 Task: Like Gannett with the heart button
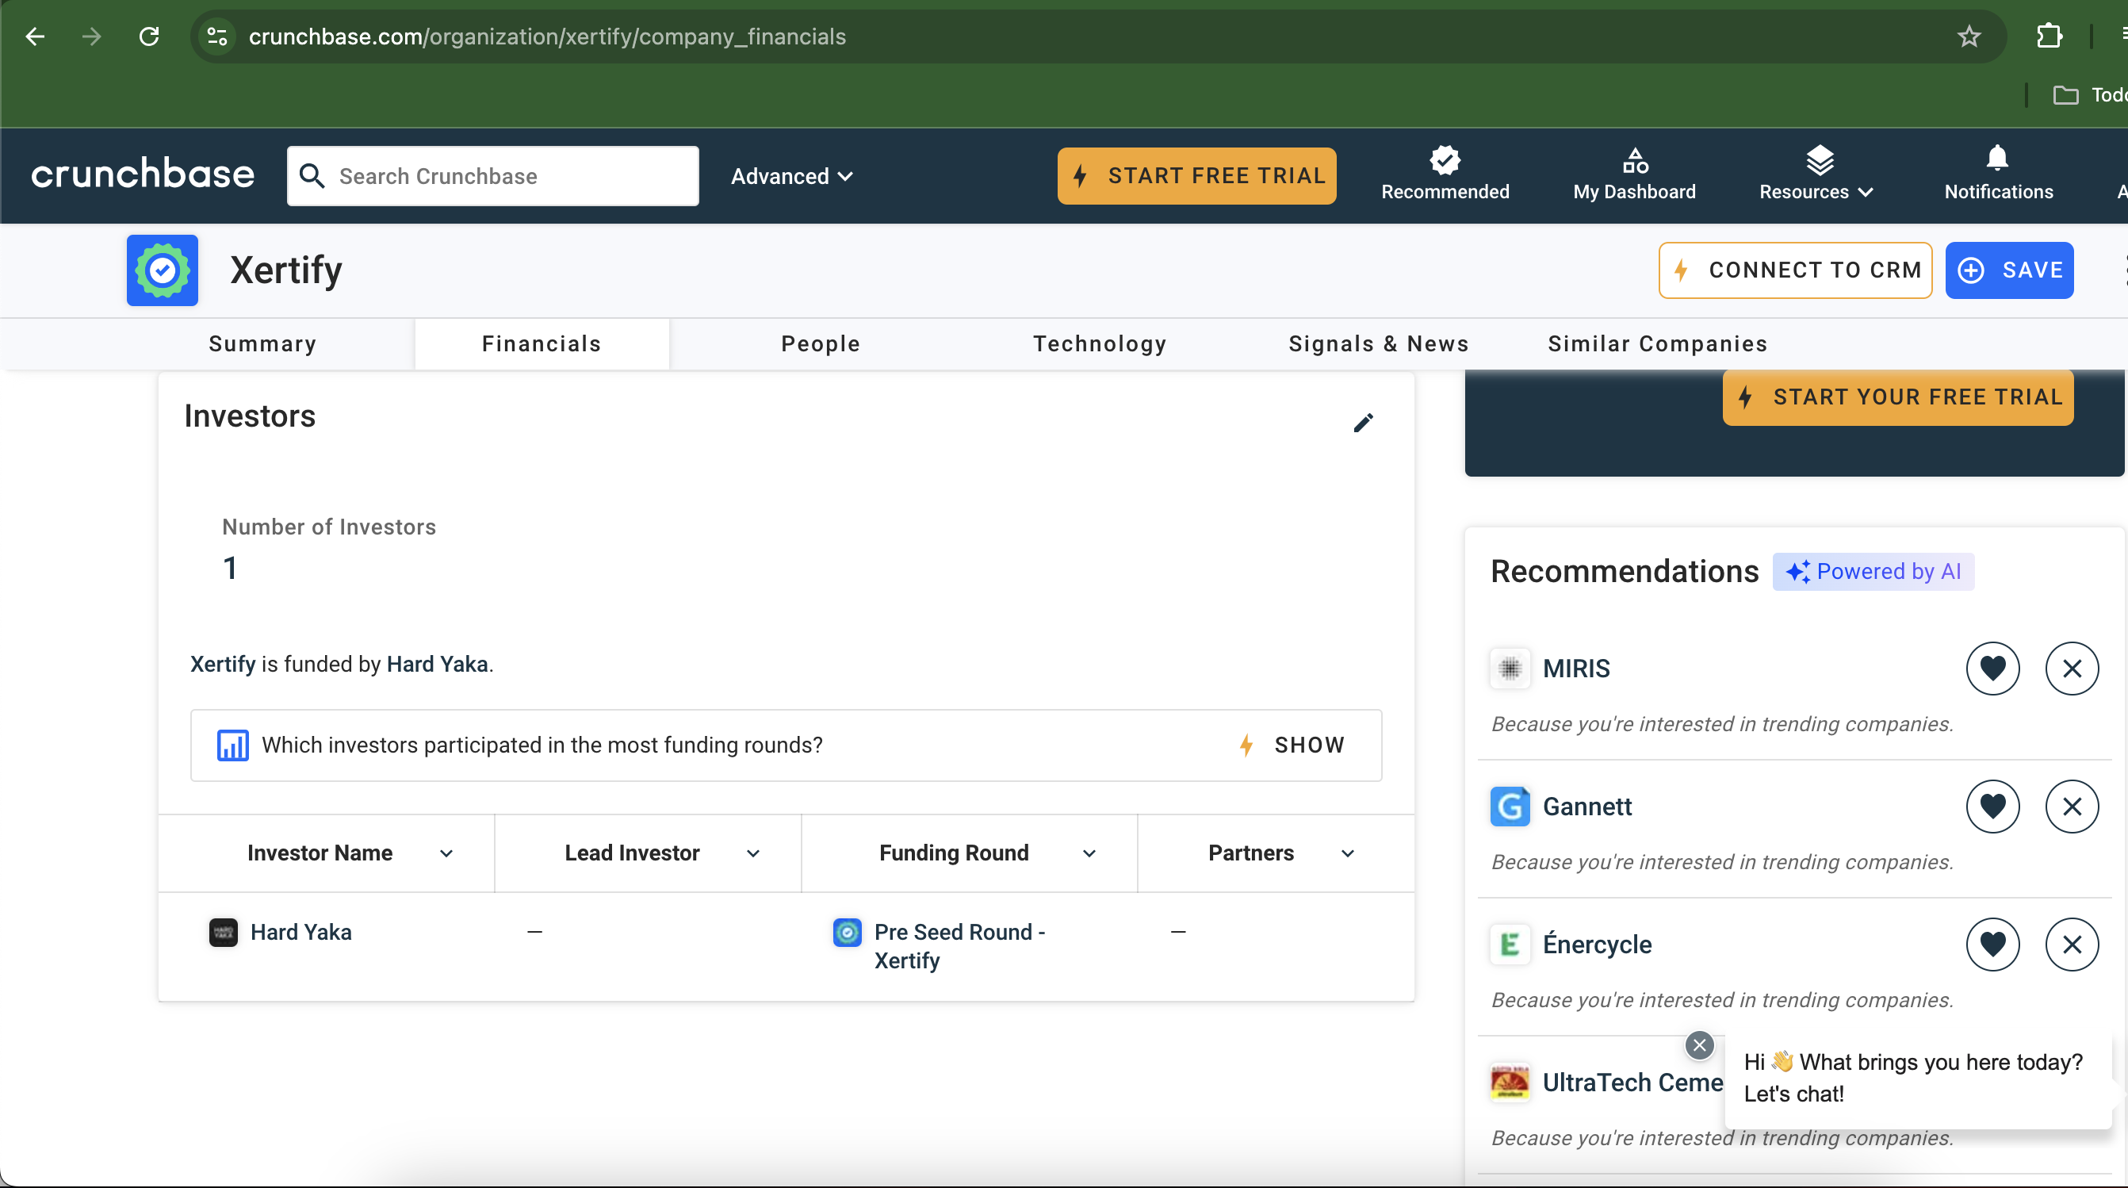pyautogui.click(x=1992, y=807)
